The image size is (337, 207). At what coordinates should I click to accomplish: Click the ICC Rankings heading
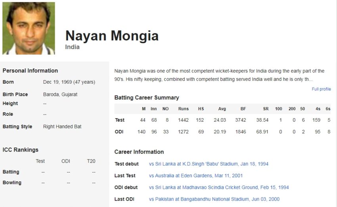point(20,149)
